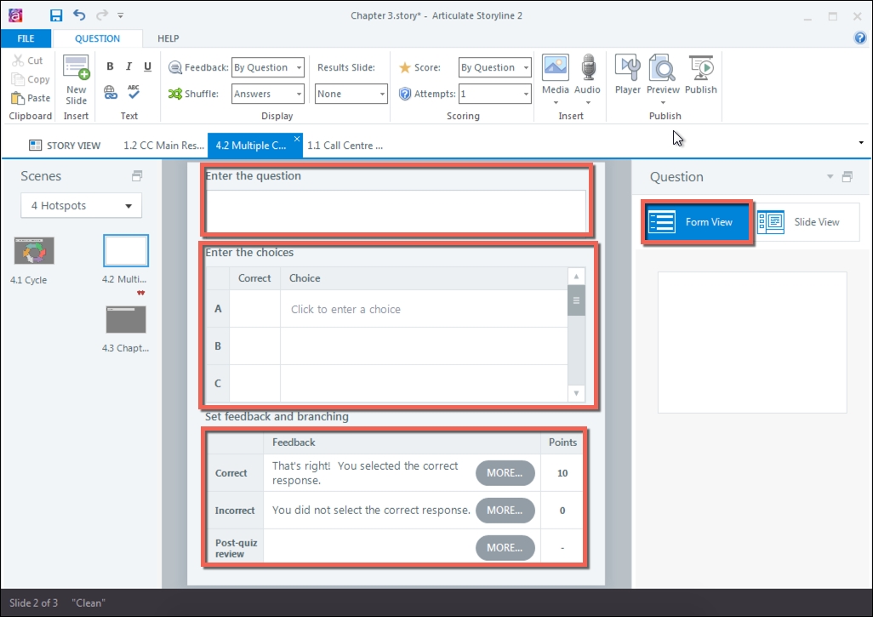Click the Redo arrow icon

pos(102,15)
